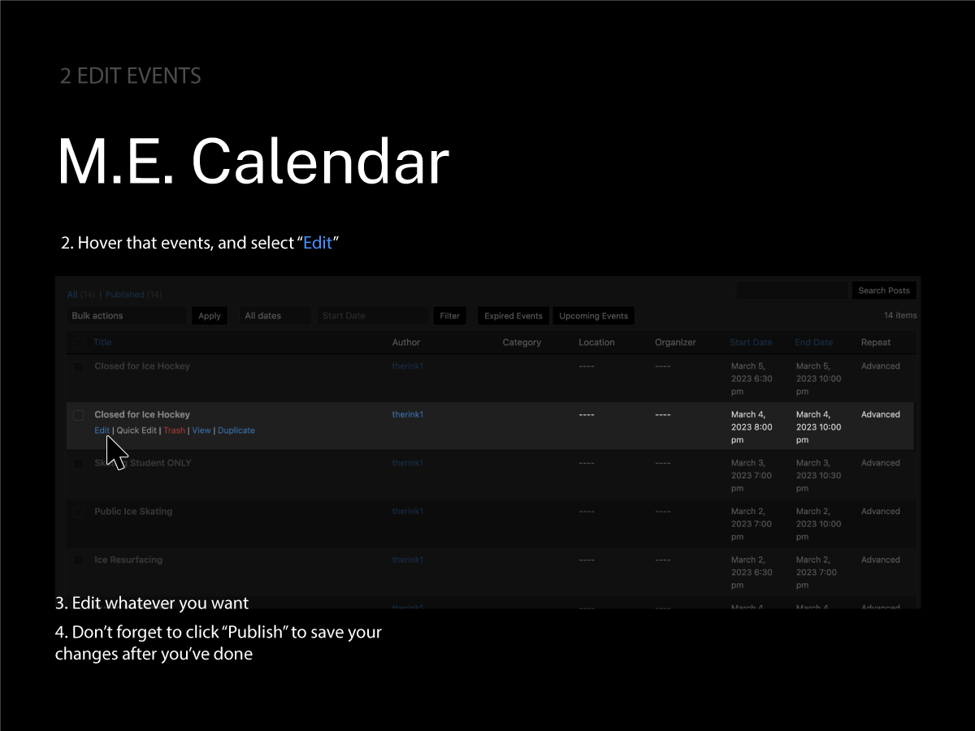Tick the select-all checkbox beside Title
Image resolution: width=975 pixels, height=731 pixels.
click(78, 343)
